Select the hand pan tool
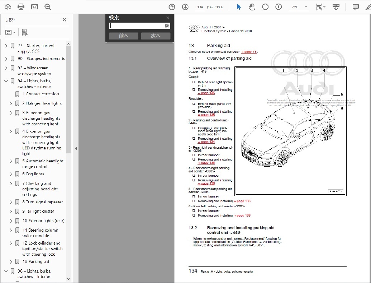The height and width of the screenshot is (283, 371). click(252, 7)
